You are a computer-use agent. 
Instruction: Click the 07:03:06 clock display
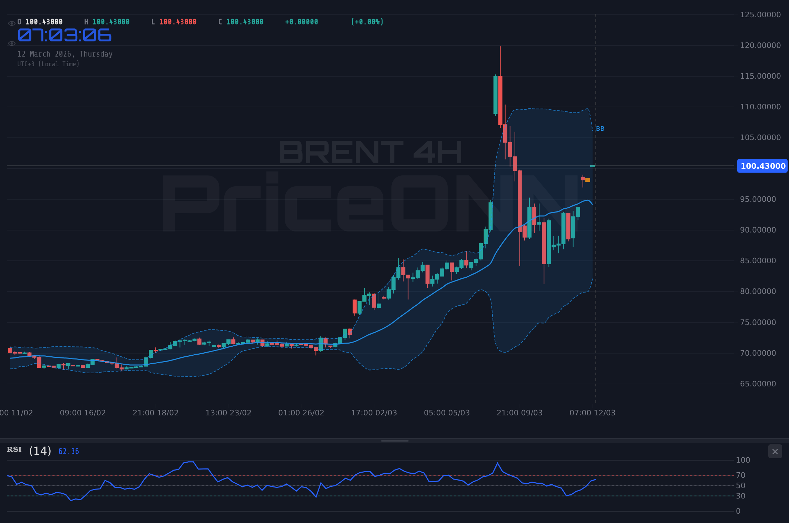pyautogui.click(x=65, y=36)
